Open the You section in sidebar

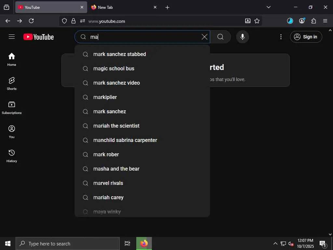tap(12, 132)
